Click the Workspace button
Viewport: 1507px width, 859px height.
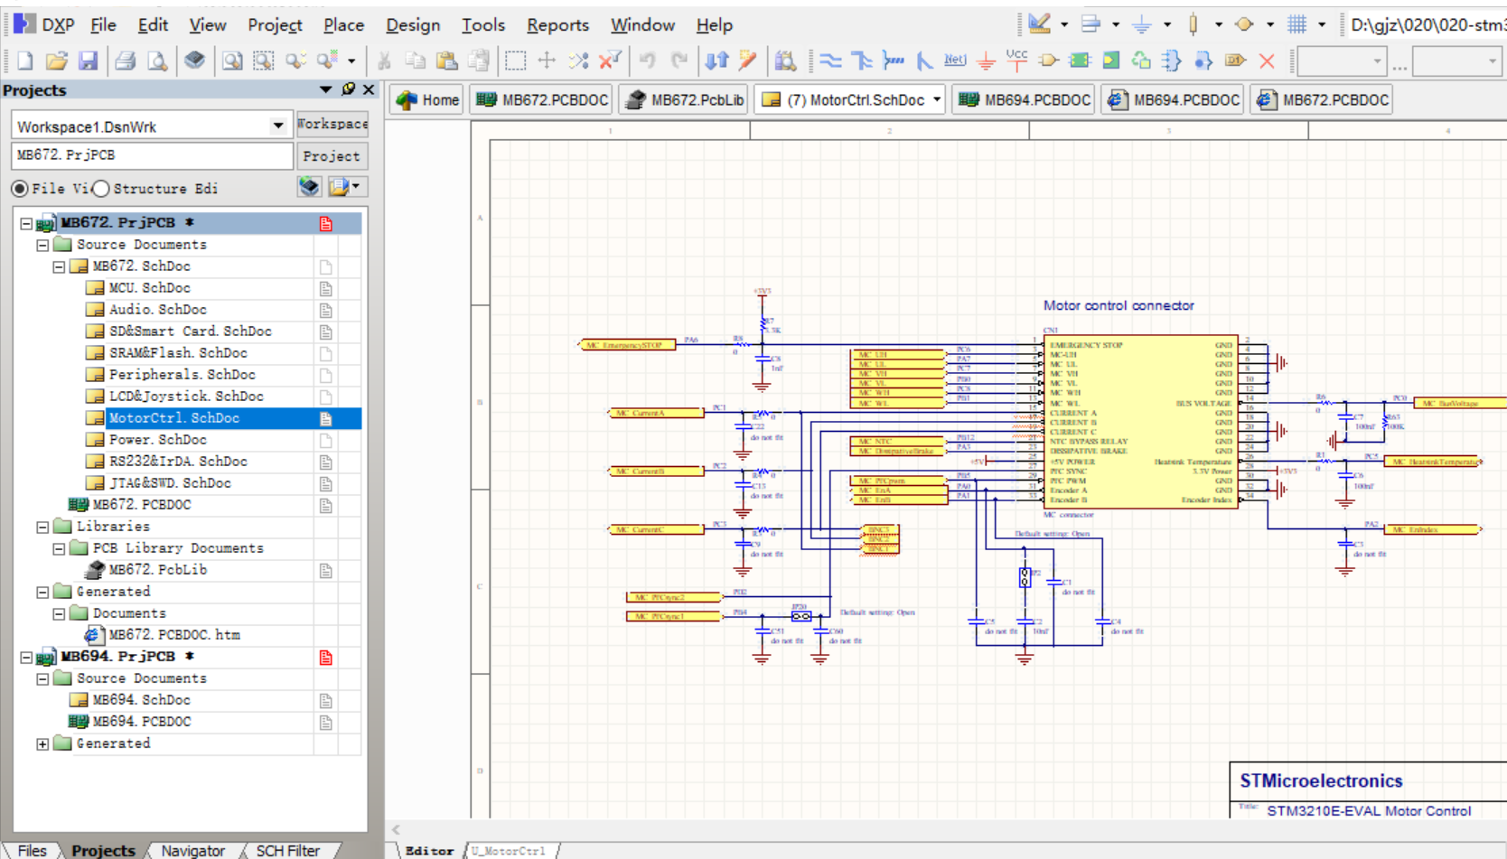(332, 124)
